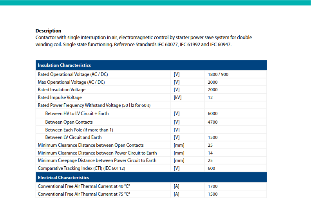Viewport: 311px width, 198px height.
Task: Select the Between HV to LV Circuit + Earth row
Action: tap(151, 113)
